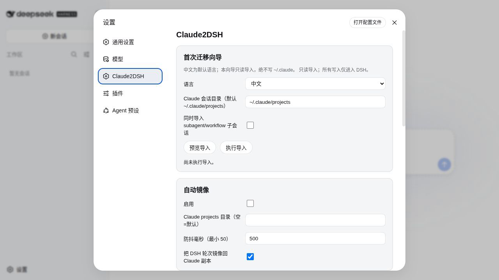The image size is (499, 280).
Task: Click the settings dialog scrollbar
Action: point(403,78)
